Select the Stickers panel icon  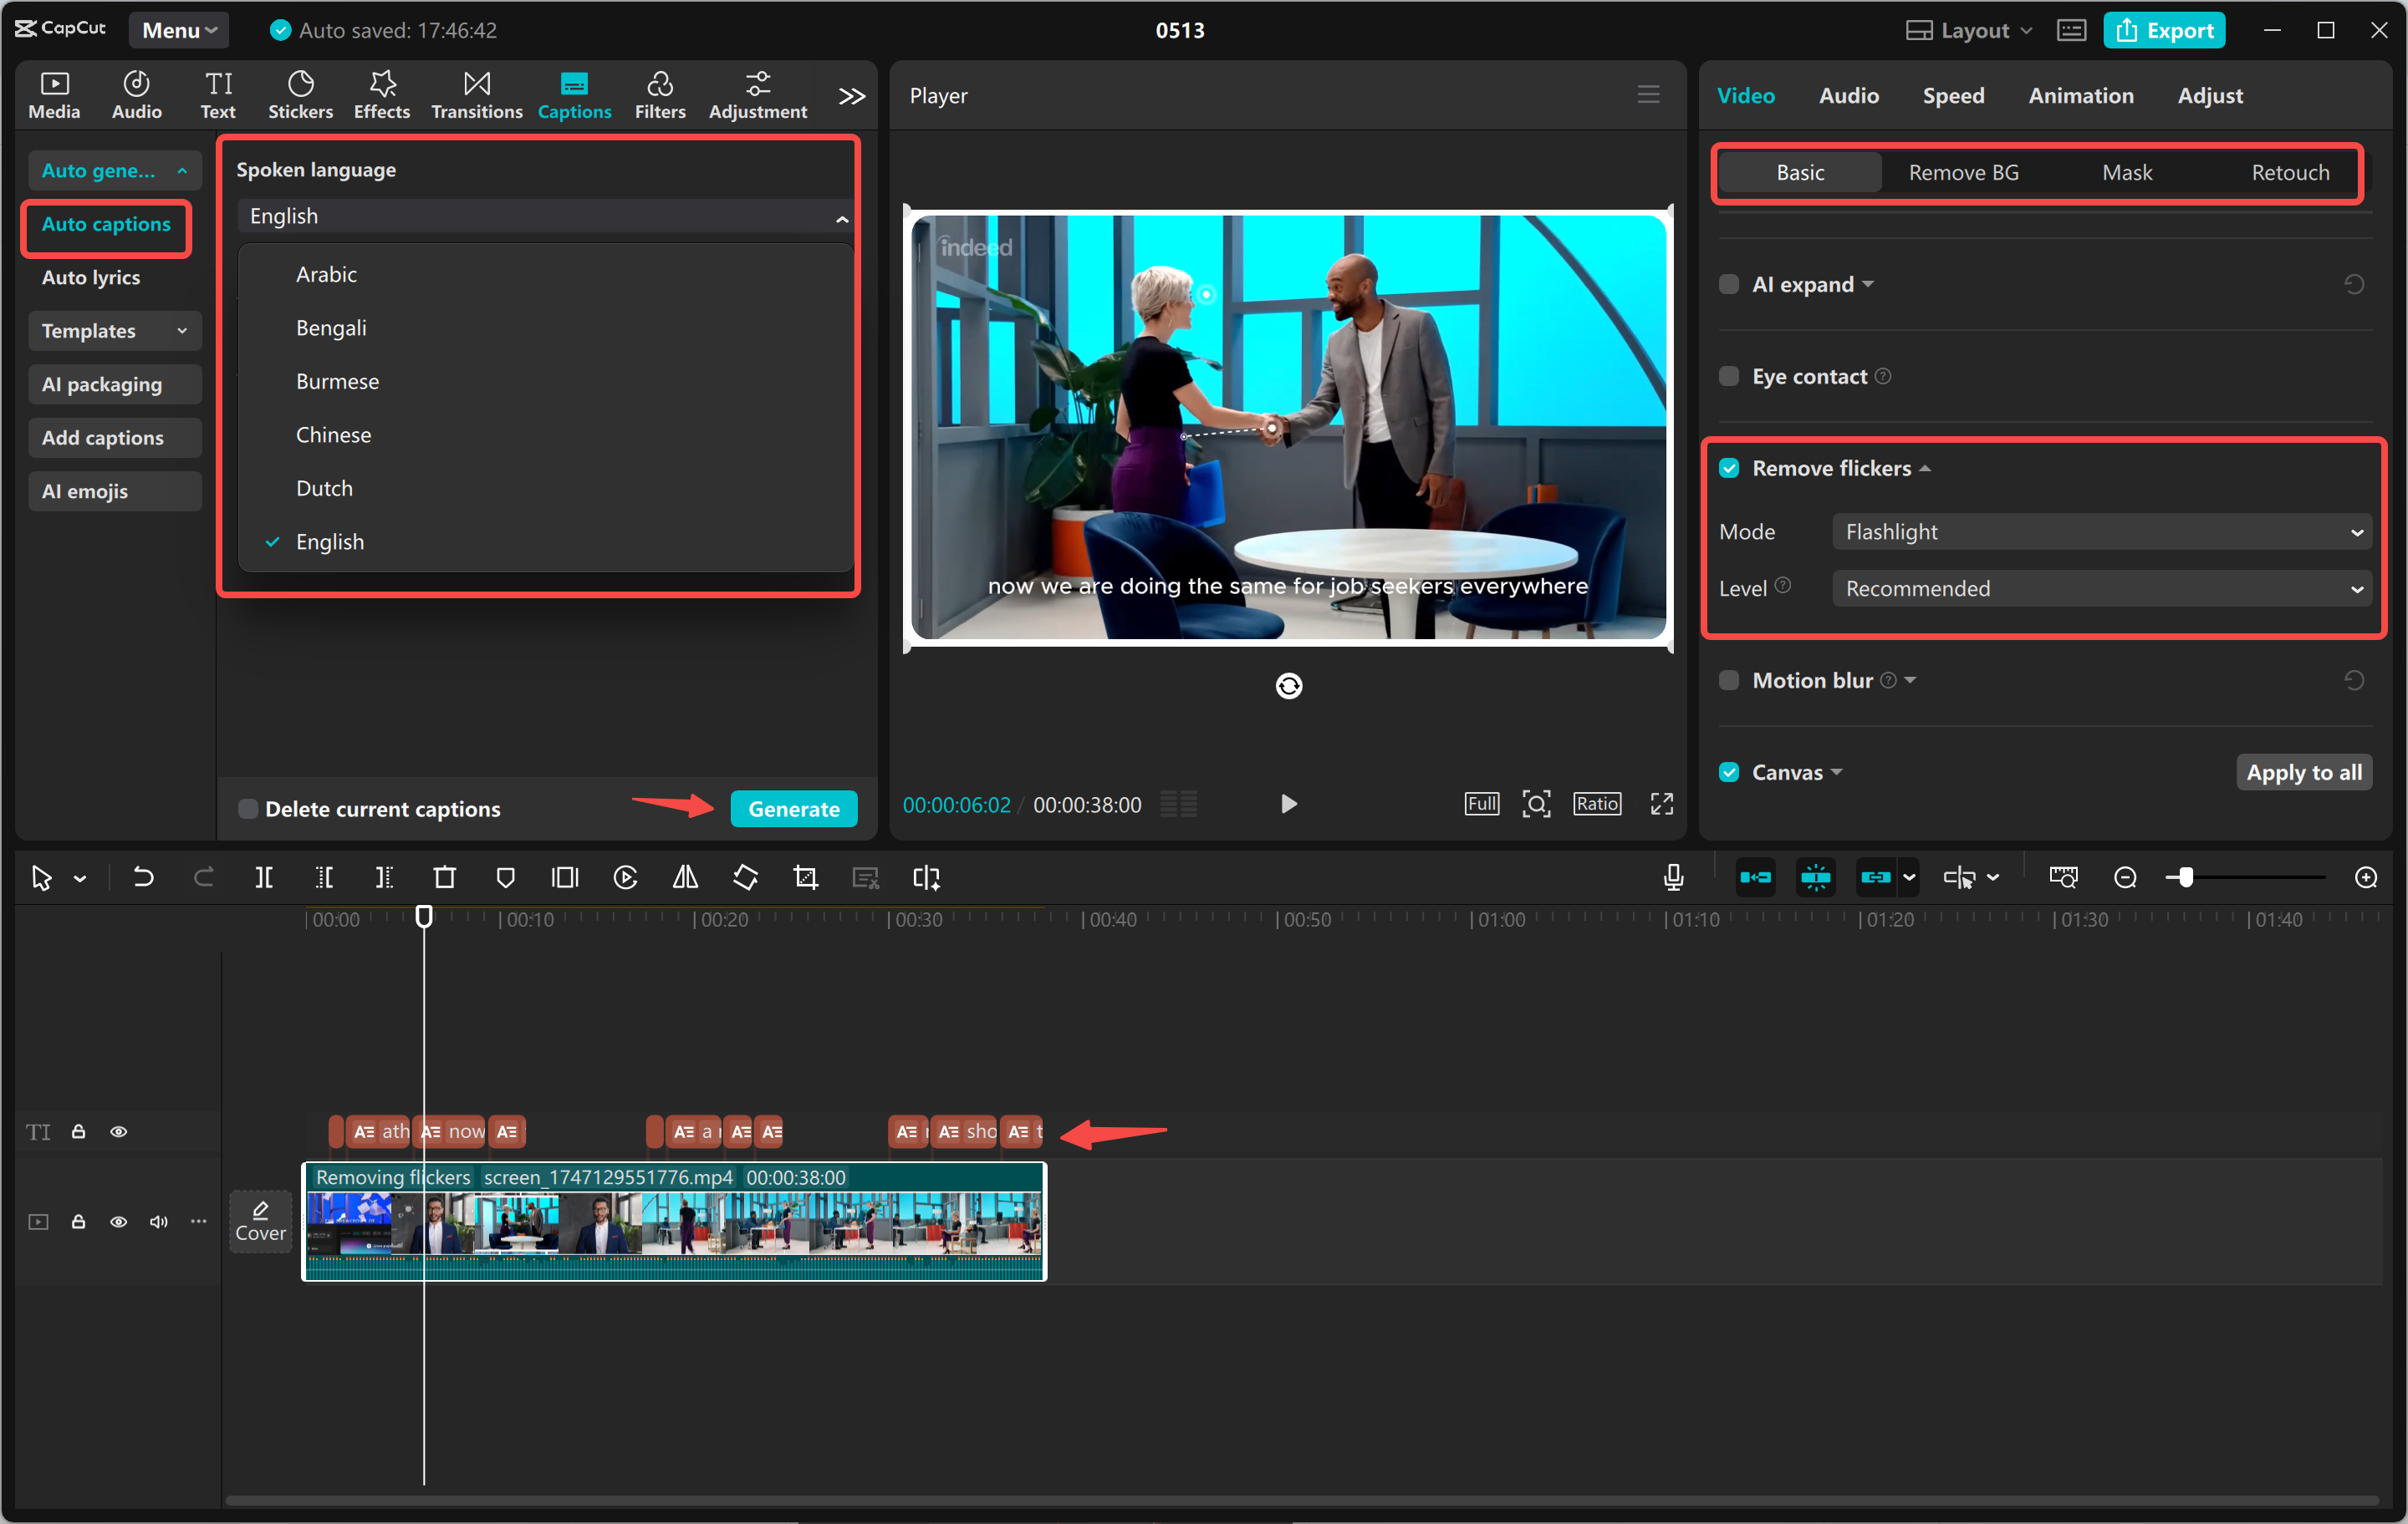(300, 94)
